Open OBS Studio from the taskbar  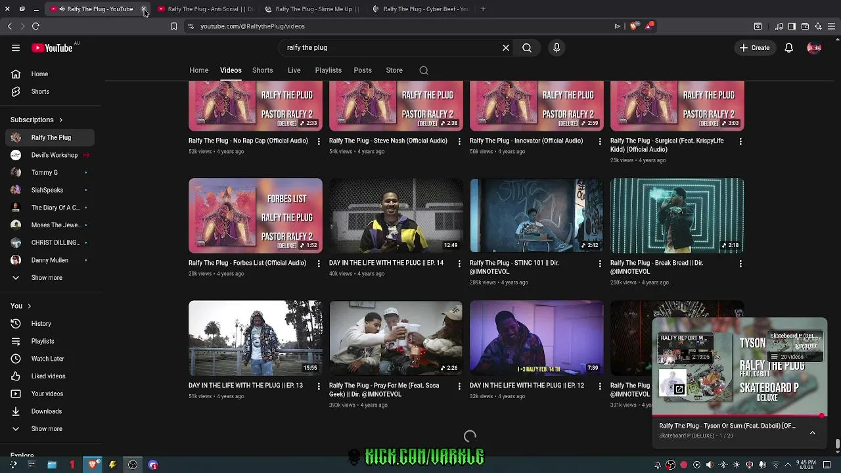[133, 464]
